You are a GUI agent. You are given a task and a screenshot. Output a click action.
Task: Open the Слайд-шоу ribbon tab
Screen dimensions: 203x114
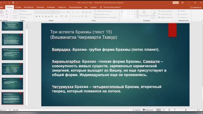pyautogui.click(x=62, y=7)
